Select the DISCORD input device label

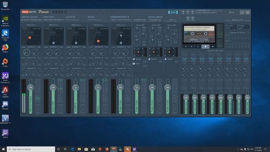pos(49,17)
